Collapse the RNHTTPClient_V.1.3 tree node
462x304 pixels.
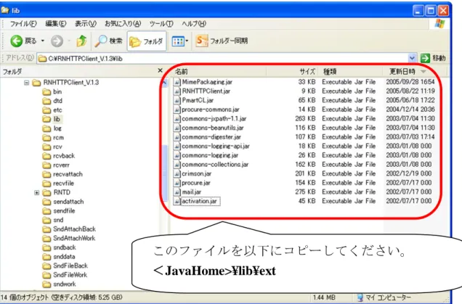pyautogui.click(x=27, y=83)
